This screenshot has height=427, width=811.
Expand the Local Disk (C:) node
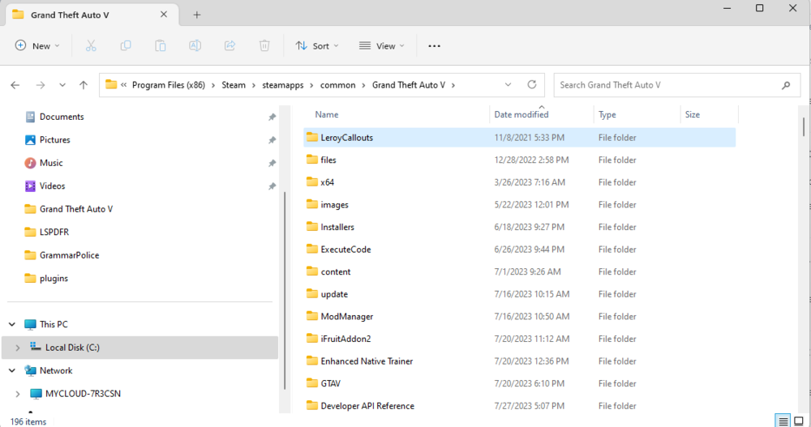18,348
